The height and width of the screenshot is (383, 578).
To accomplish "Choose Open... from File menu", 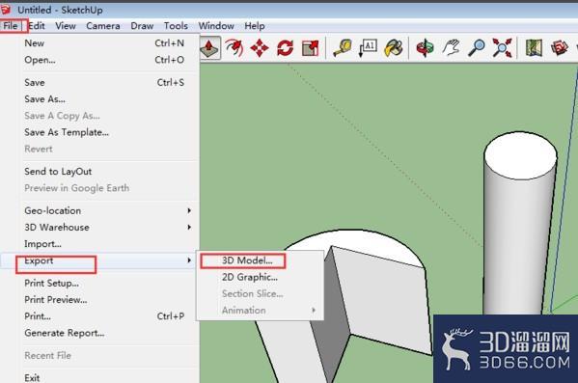I will (99, 60).
